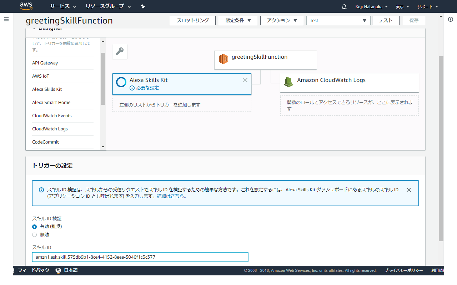
Task: Select the Amazon CloudWatch Logs card
Action: (350, 83)
